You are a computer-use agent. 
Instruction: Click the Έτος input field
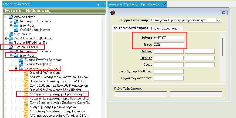pyautogui.click(x=168, y=45)
